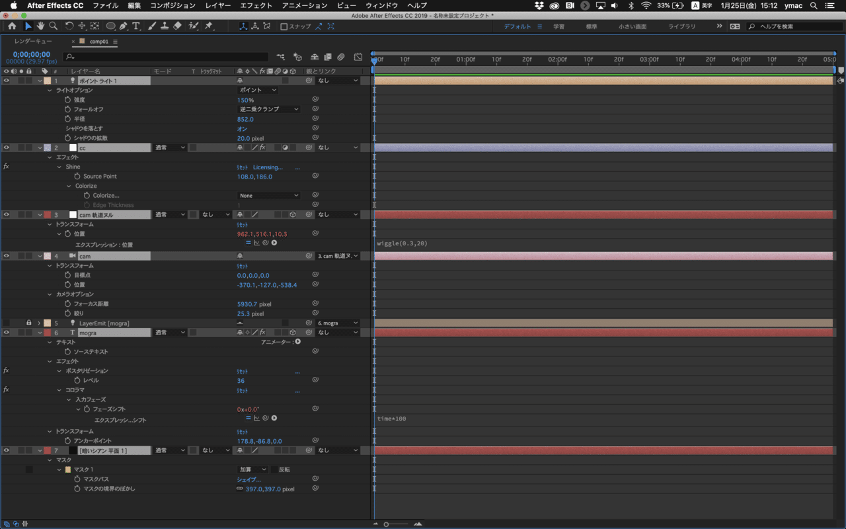Select the Brush tool

coord(152,26)
